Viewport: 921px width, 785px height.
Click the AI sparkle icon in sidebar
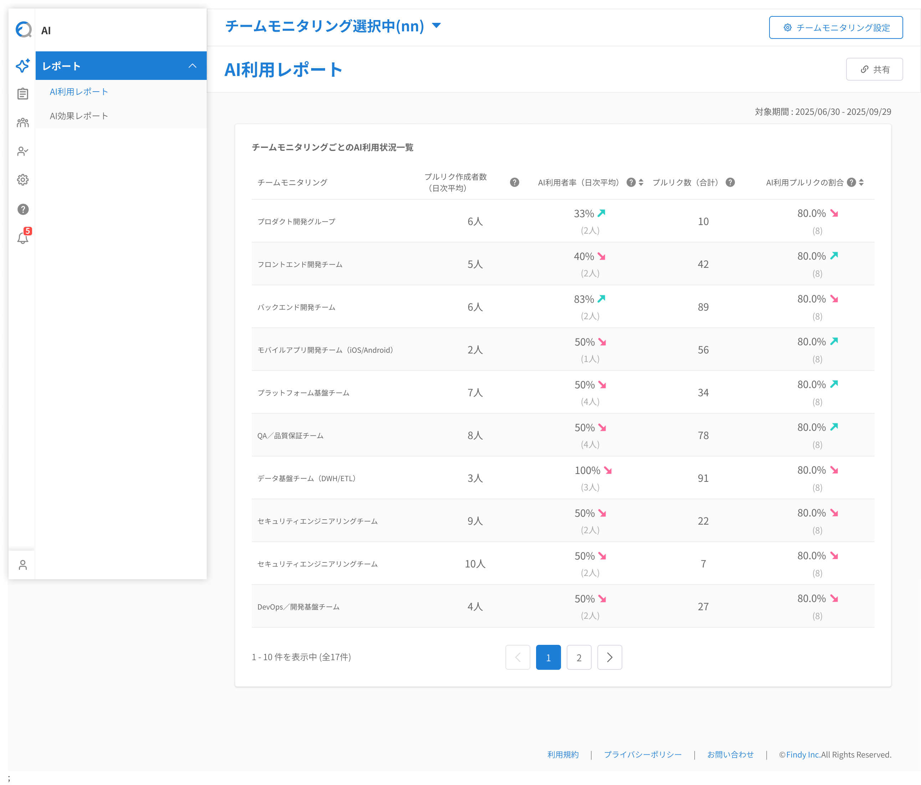(23, 65)
